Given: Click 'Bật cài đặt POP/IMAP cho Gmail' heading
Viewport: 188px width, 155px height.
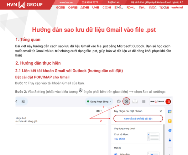Looking at the screenshot, I should [42, 77].
